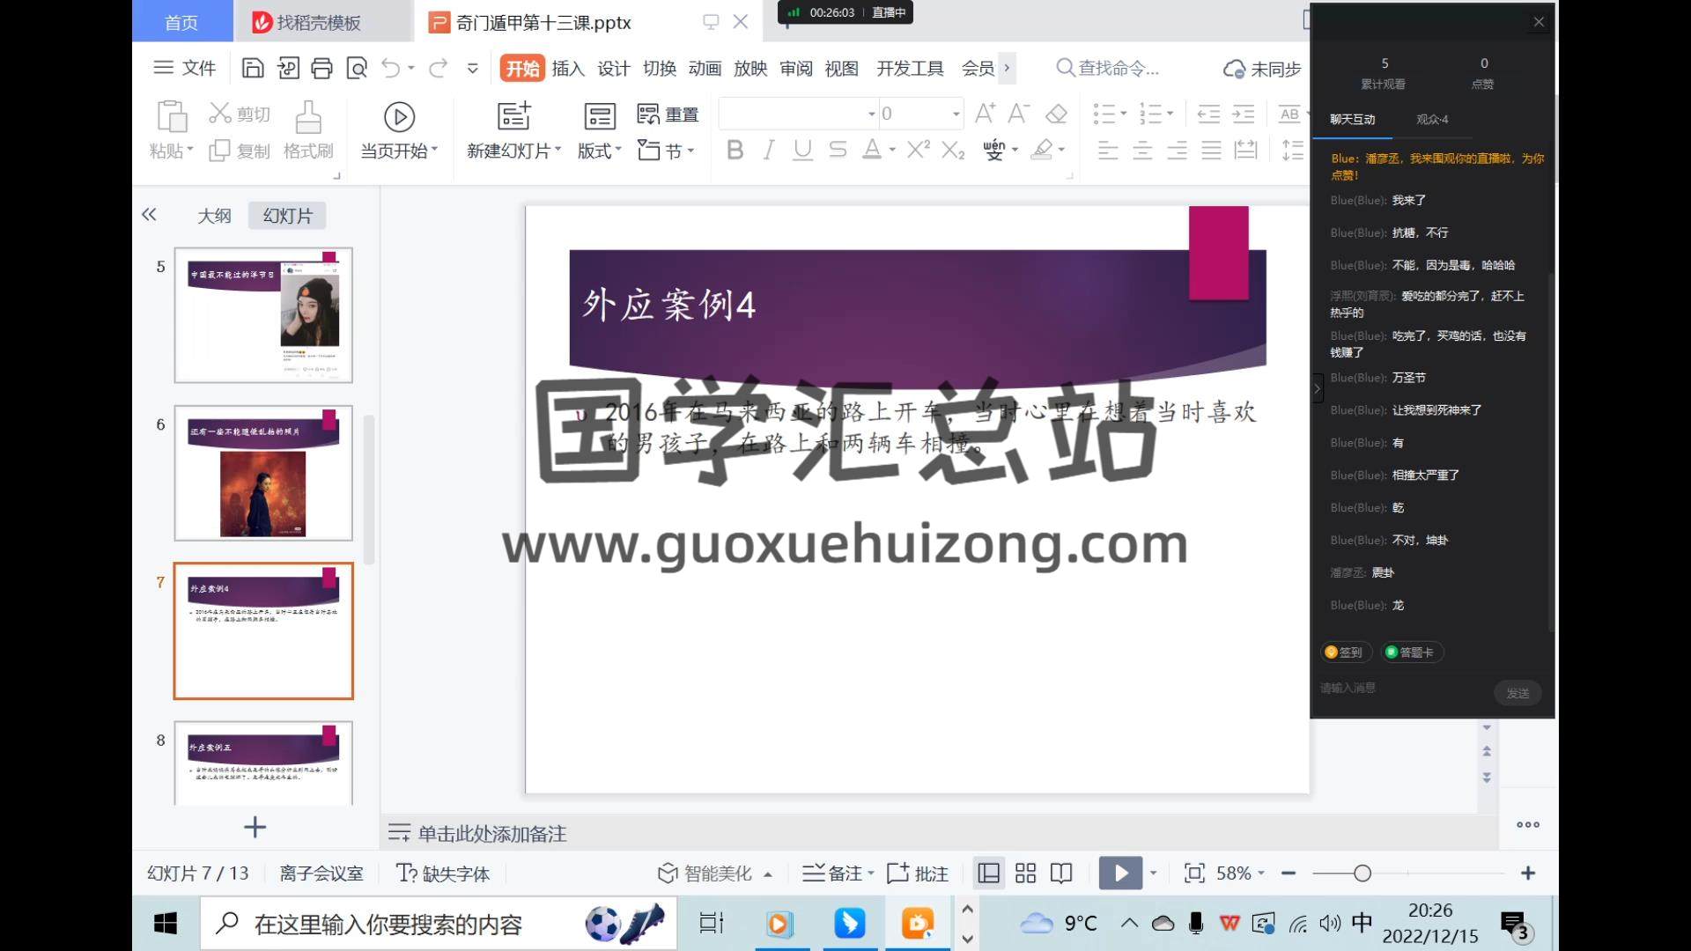
Task: Toggle Underline formatting
Action: click(802, 151)
